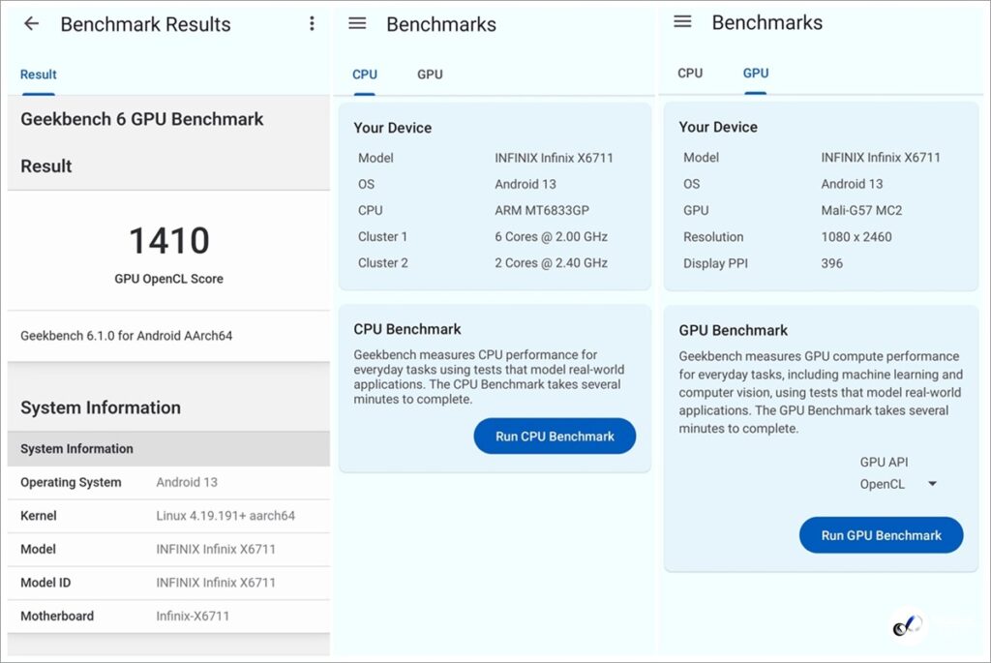Image resolution: width=991 pixels, height=663 pixels.
Task: Open hamburger menu on the CPU benchmarks screen
Action: (357, 23)
